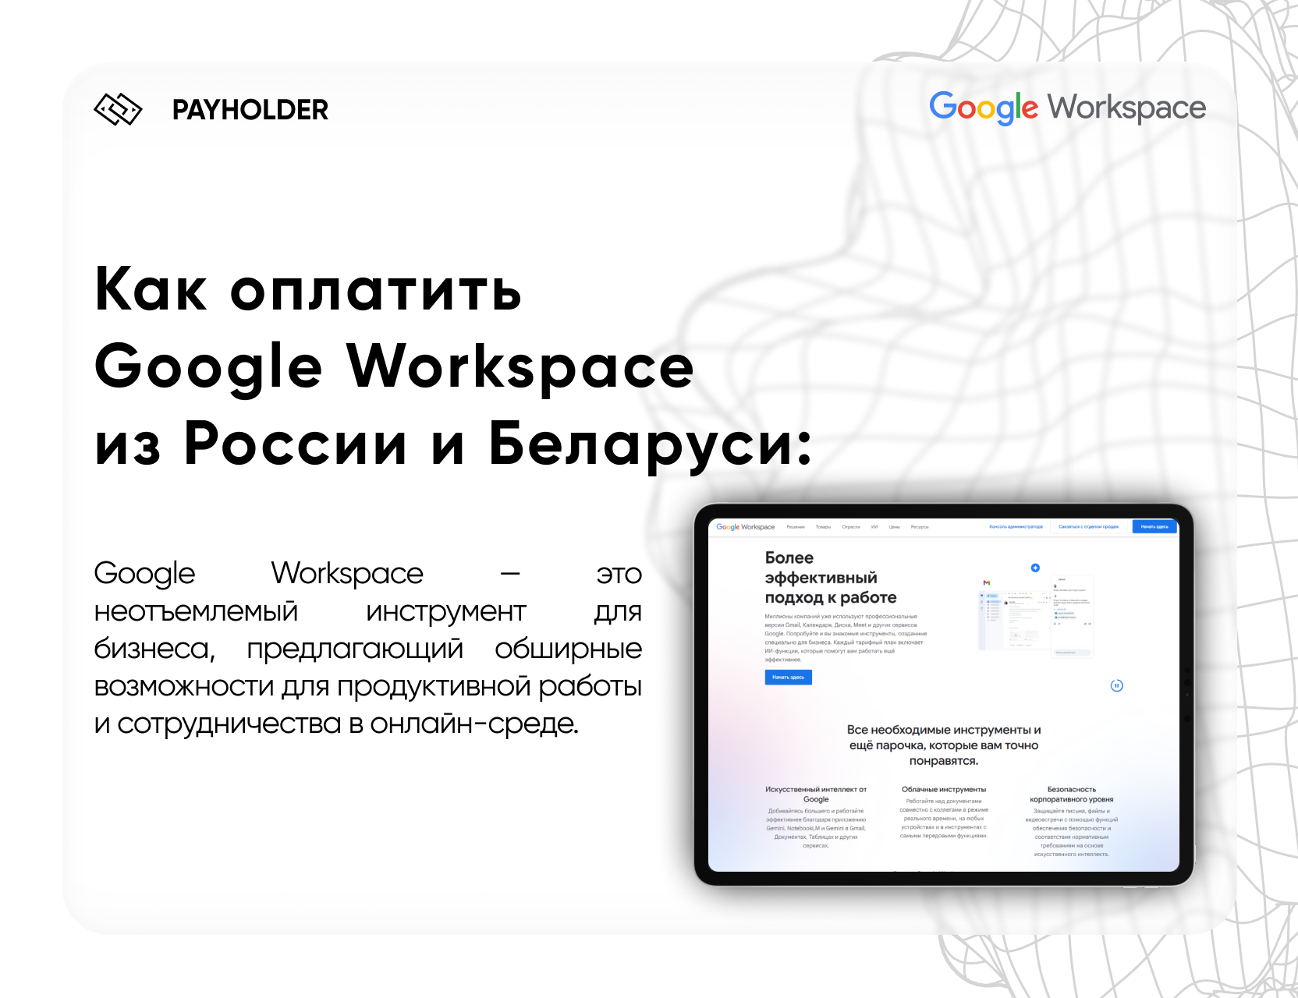Pause the hero animation with the pause icon
The width and height of the screenshot is (1298, 998).
[x=1116, y=685]
